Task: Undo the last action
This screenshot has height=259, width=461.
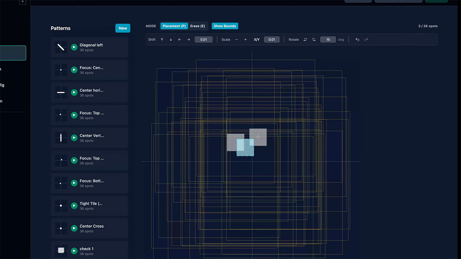Action: pos(357,40)
